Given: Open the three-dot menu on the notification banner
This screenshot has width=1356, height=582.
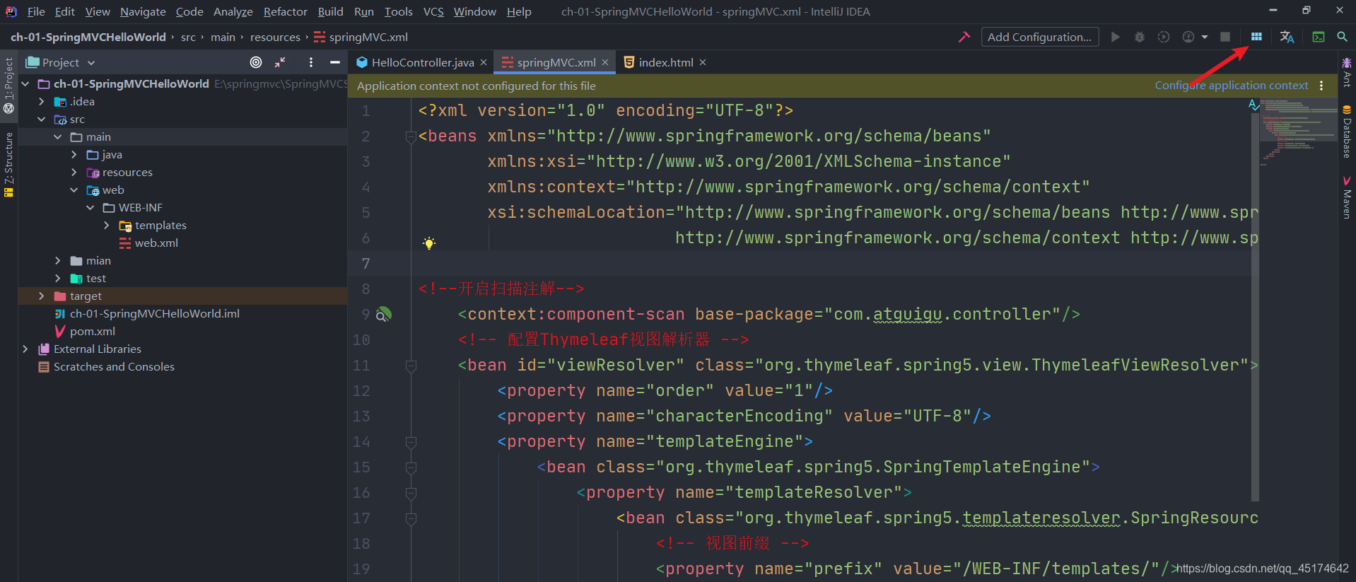Looking at the screenshot, I should [1321, 86].
